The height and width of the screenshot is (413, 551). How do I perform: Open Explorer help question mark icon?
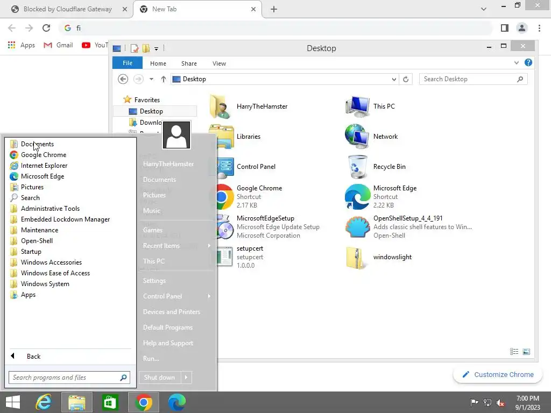click(528, 62)
